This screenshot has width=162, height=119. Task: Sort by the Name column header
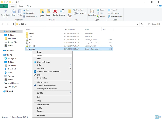click(x=44, y=29)
